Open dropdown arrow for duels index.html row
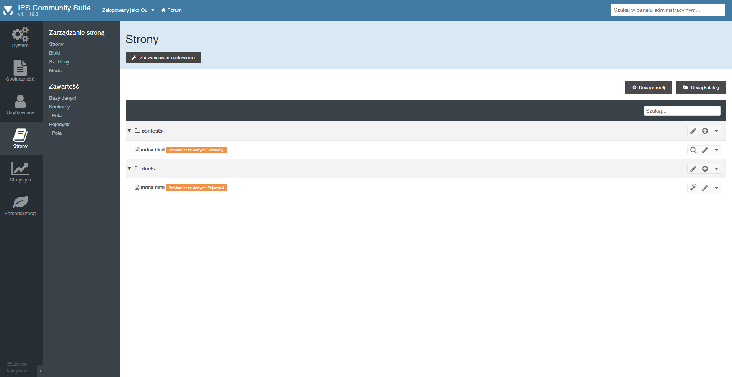Viewport: 732px width, 377px height. tap(716, 188)
